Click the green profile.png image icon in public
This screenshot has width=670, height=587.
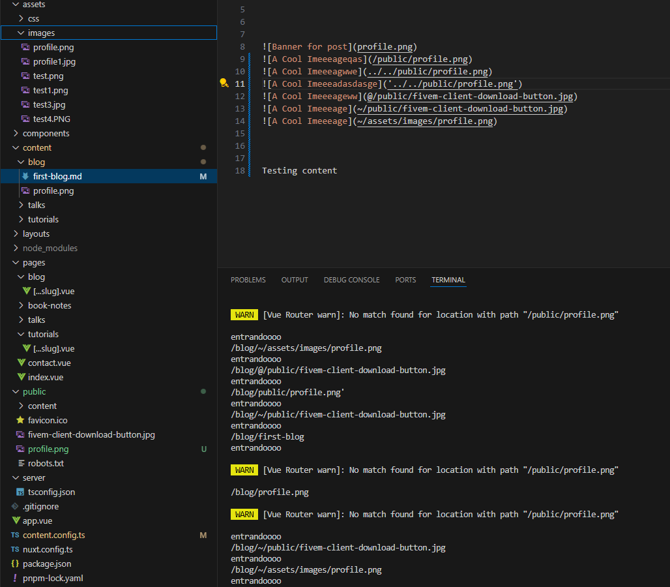click(x=20, y=449)
